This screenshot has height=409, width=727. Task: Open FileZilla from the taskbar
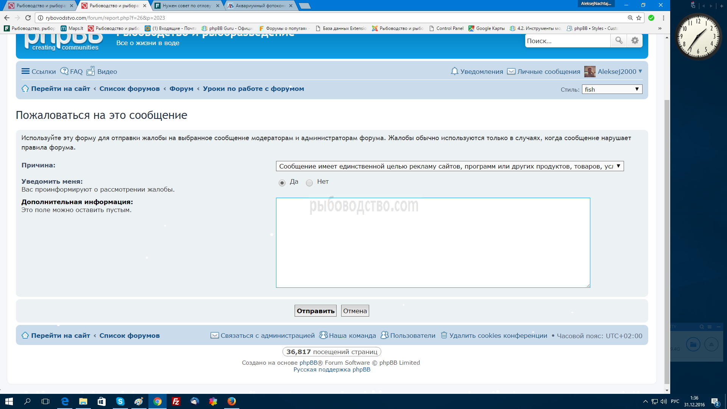coord(176,401)
